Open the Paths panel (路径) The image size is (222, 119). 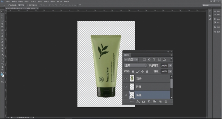coord(217,32)
